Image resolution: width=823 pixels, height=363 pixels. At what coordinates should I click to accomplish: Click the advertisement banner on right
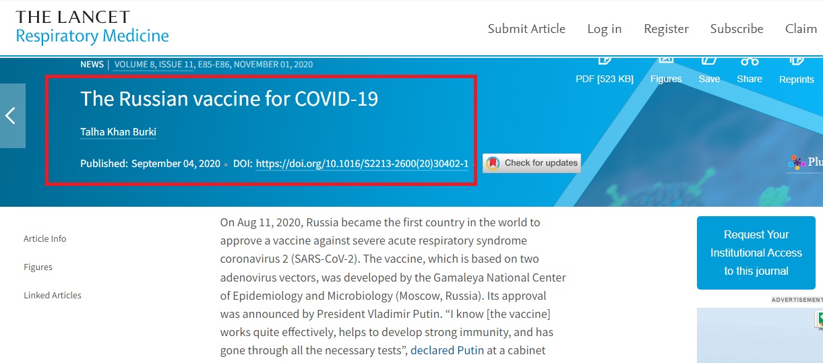[x=760, y=335]
